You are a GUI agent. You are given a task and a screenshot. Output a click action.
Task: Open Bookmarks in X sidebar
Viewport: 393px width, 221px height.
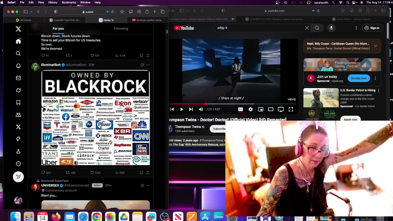tap(18, 103)
